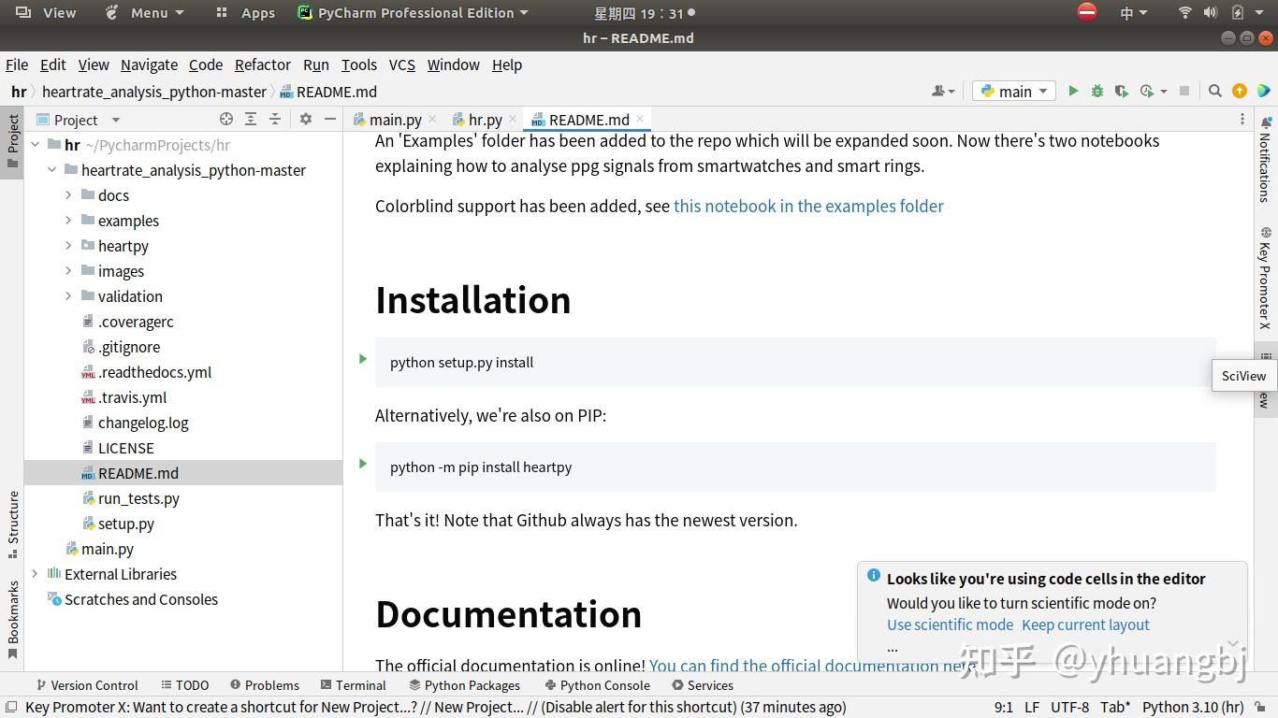Image resolution: width=1278 pixels, height=718 pixels.
Task: Toggle the Structure tool window
Action: point(12,524)
